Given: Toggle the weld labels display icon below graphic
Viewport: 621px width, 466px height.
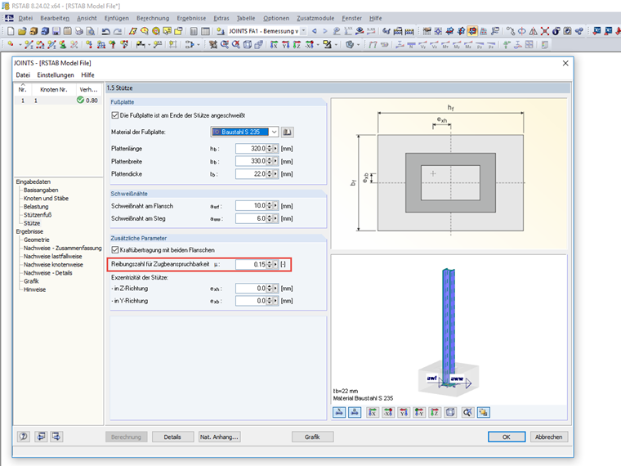Looking at the screenshot, I should (x=355, y=413).
